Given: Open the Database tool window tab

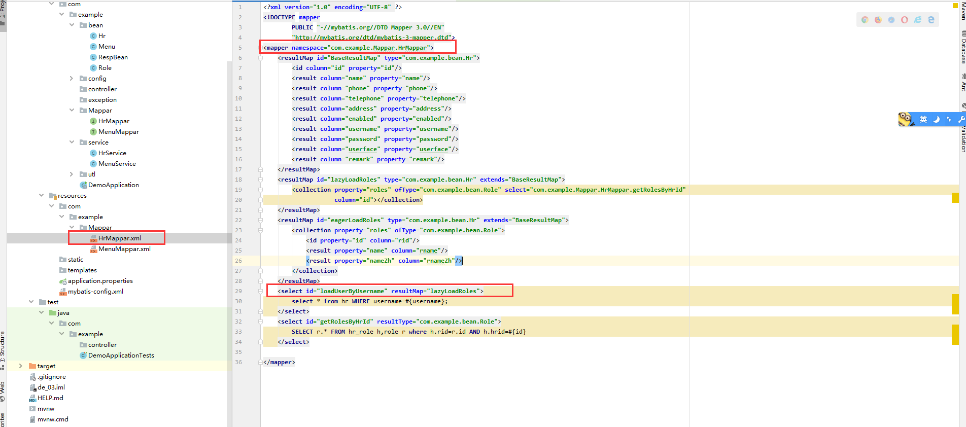Looking at the screenshot, I should [962, 48].
